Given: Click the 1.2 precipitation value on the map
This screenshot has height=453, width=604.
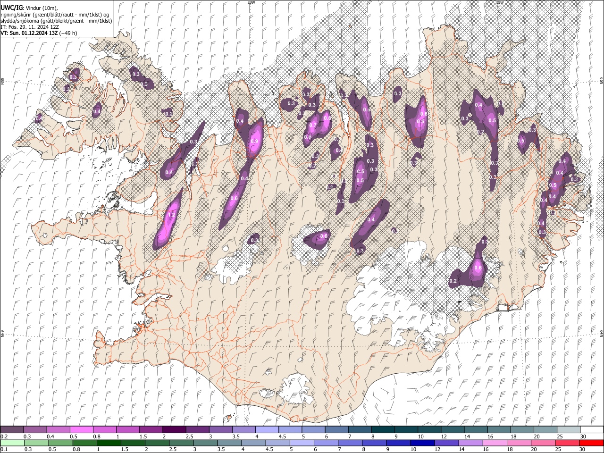Looking at the screenshot, I should (171, 215).
